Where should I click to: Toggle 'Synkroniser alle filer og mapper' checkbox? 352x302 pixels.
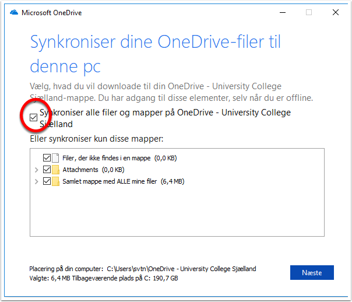tap(33, 117)
